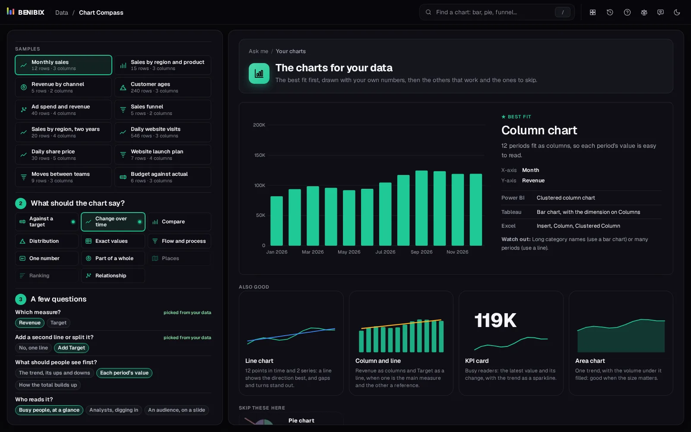Open the Sales funnel sample
This screenshot has width=691, height=432.
point(163,110)
